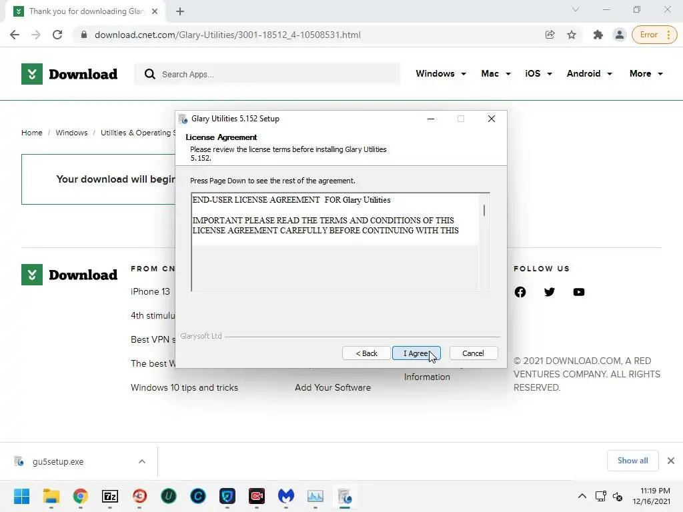Click the Back button in setup

366,353
